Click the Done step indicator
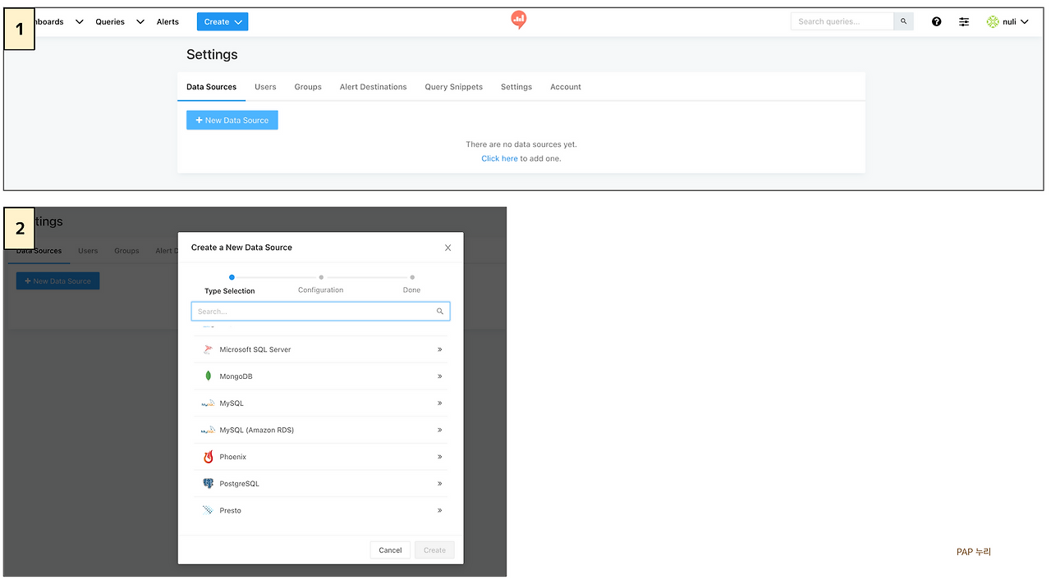The image size is (1051, 579). (x=412, y=285)
